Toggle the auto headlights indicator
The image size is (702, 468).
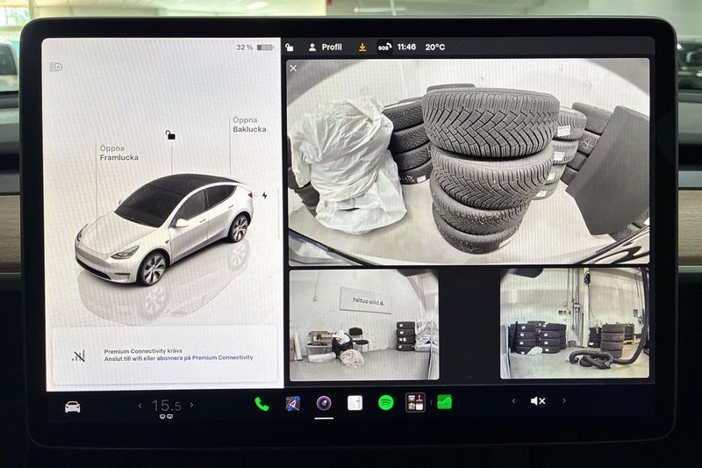[x=56, y=68]
